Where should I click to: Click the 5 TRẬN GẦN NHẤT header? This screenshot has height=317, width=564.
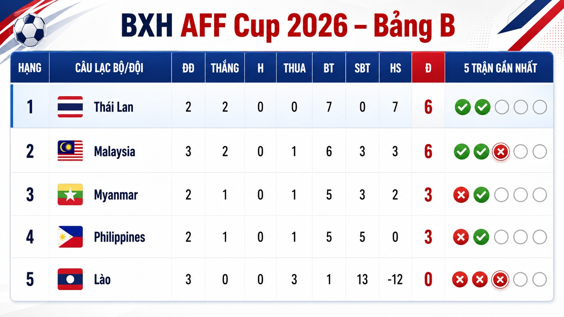pos(500,68)
